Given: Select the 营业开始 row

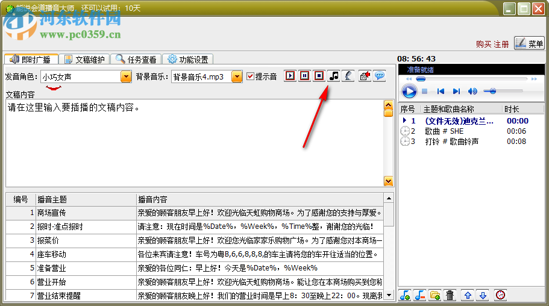Looking at the screenshot, I should click(195, 282).
